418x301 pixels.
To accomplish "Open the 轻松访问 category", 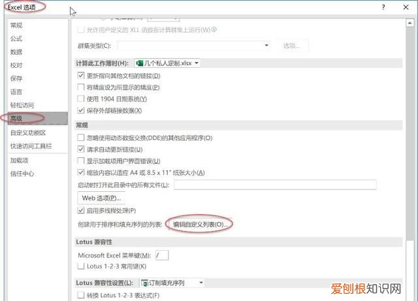I will (22, 105).
